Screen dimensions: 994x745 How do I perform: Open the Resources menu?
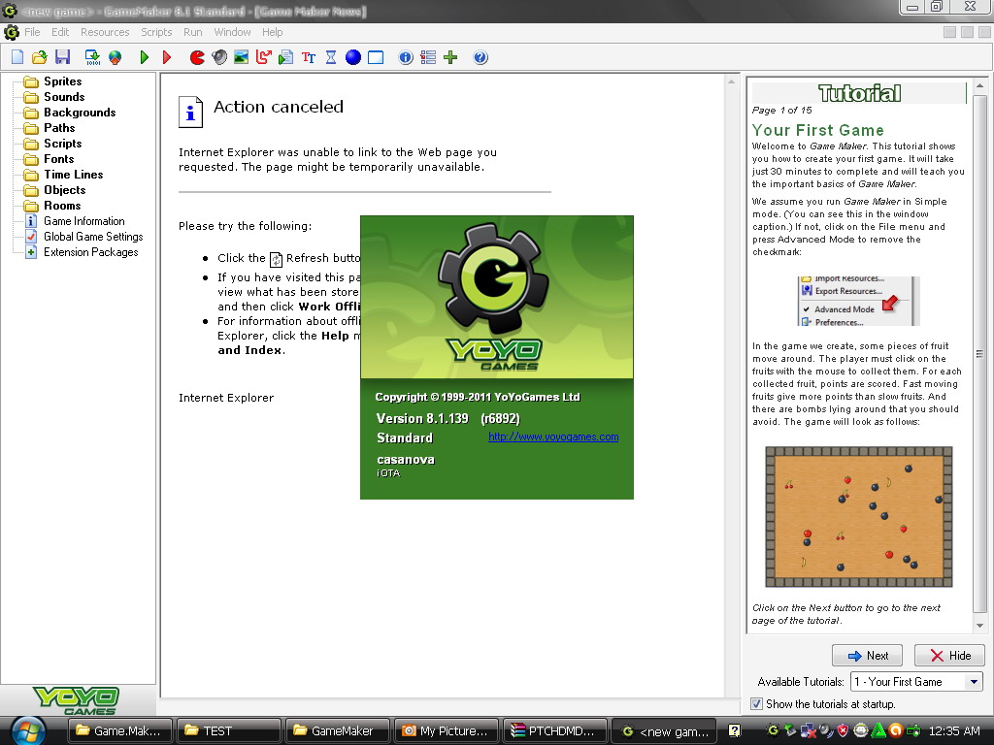coord(105,32)
